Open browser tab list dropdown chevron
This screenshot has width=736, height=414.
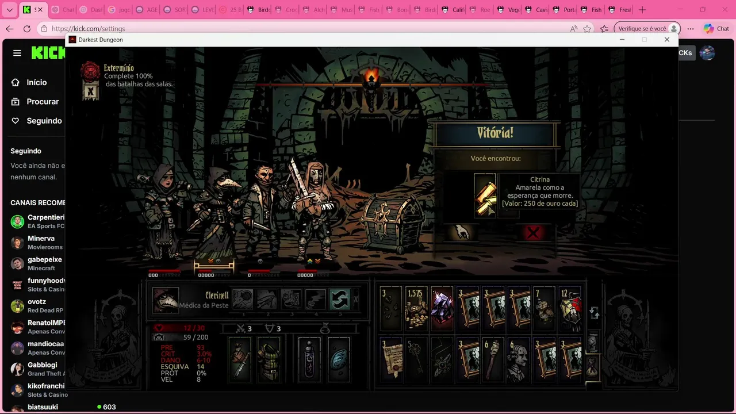[10, 10]
